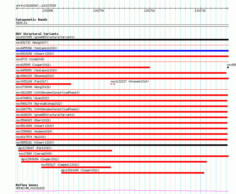The height and width of the screenshot is (194, 236).
Task: Select the magenta HMCN2 gene track line
Action: [x=122, y=191]
